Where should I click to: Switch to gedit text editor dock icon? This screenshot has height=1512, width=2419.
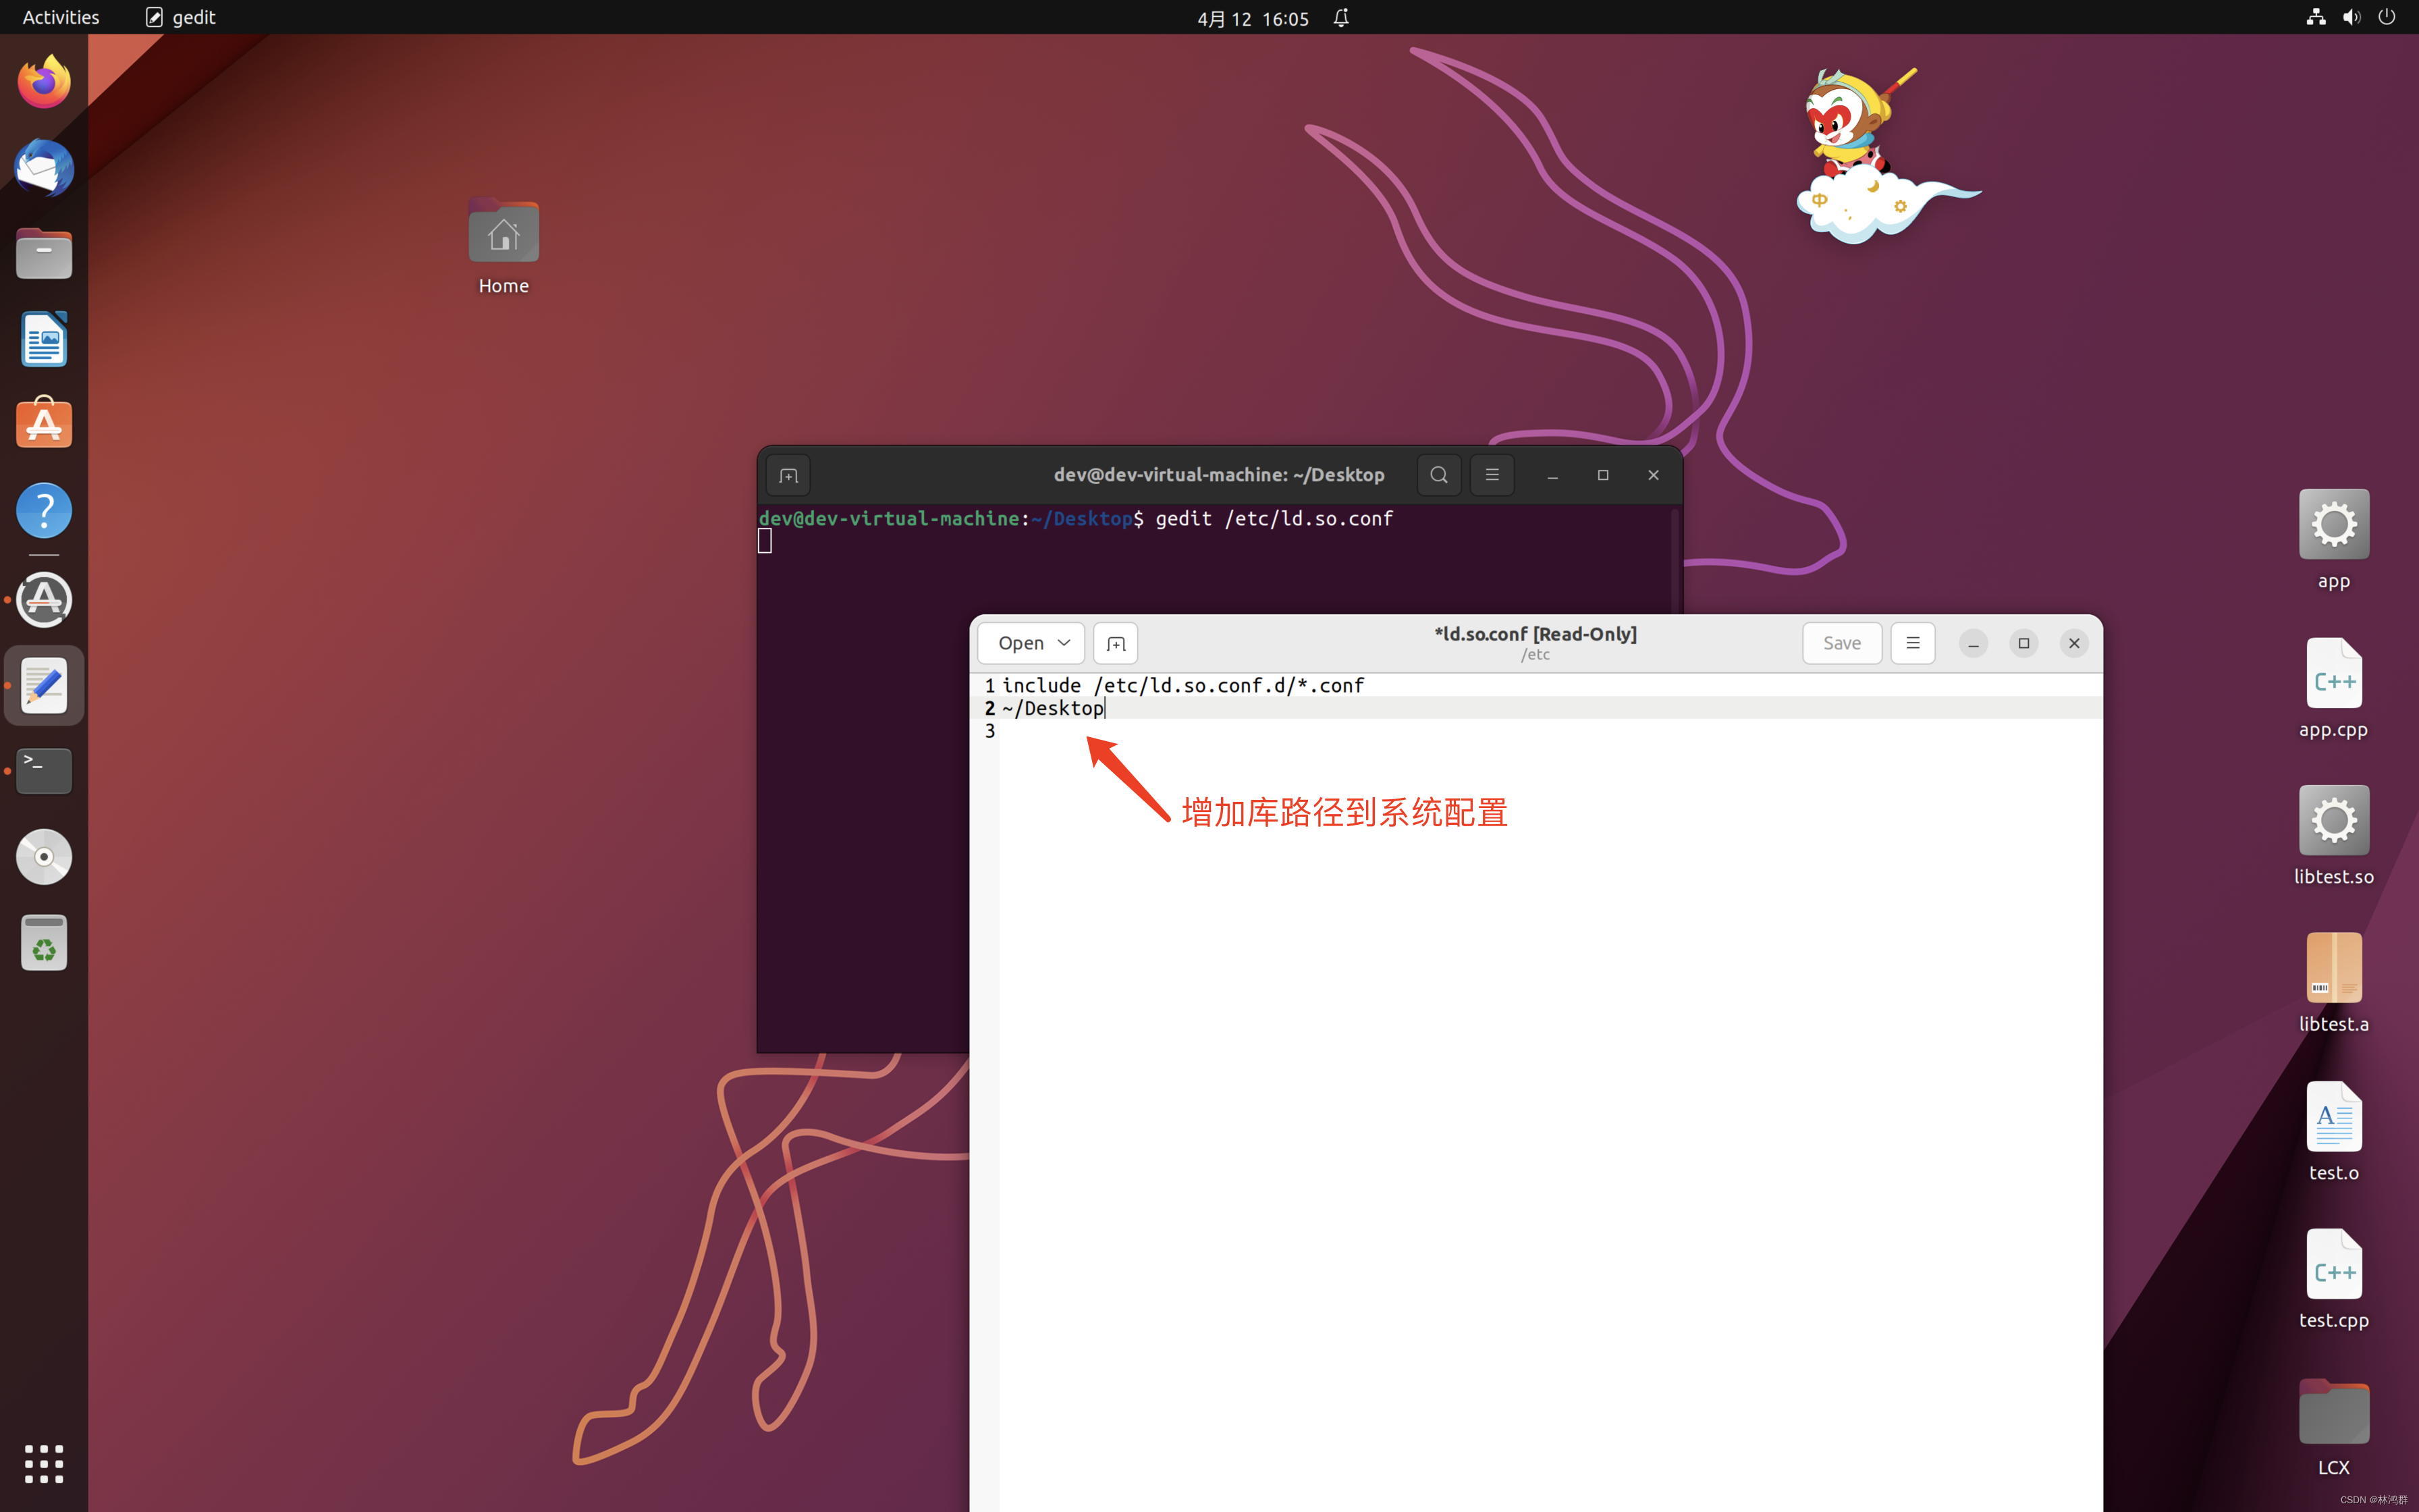44,685
